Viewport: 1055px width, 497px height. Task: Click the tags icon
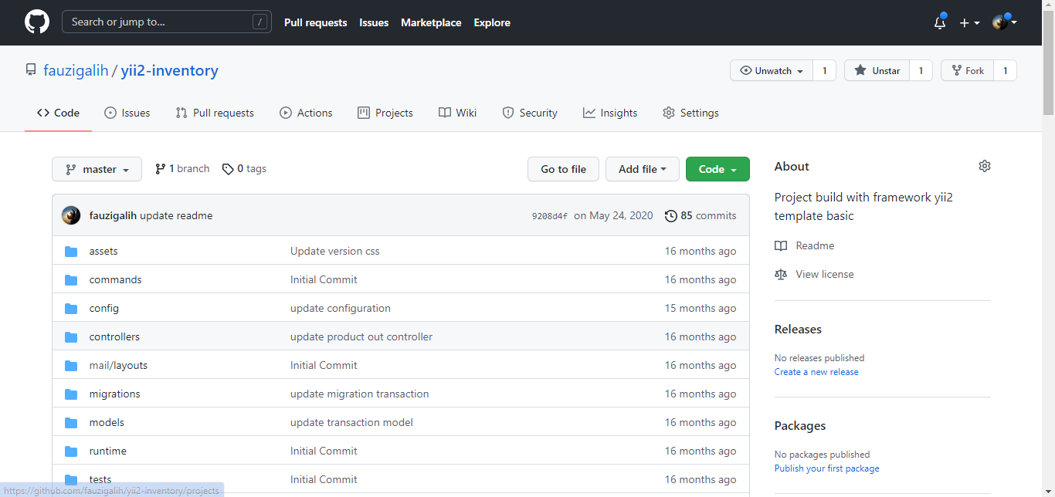(228, 169)
